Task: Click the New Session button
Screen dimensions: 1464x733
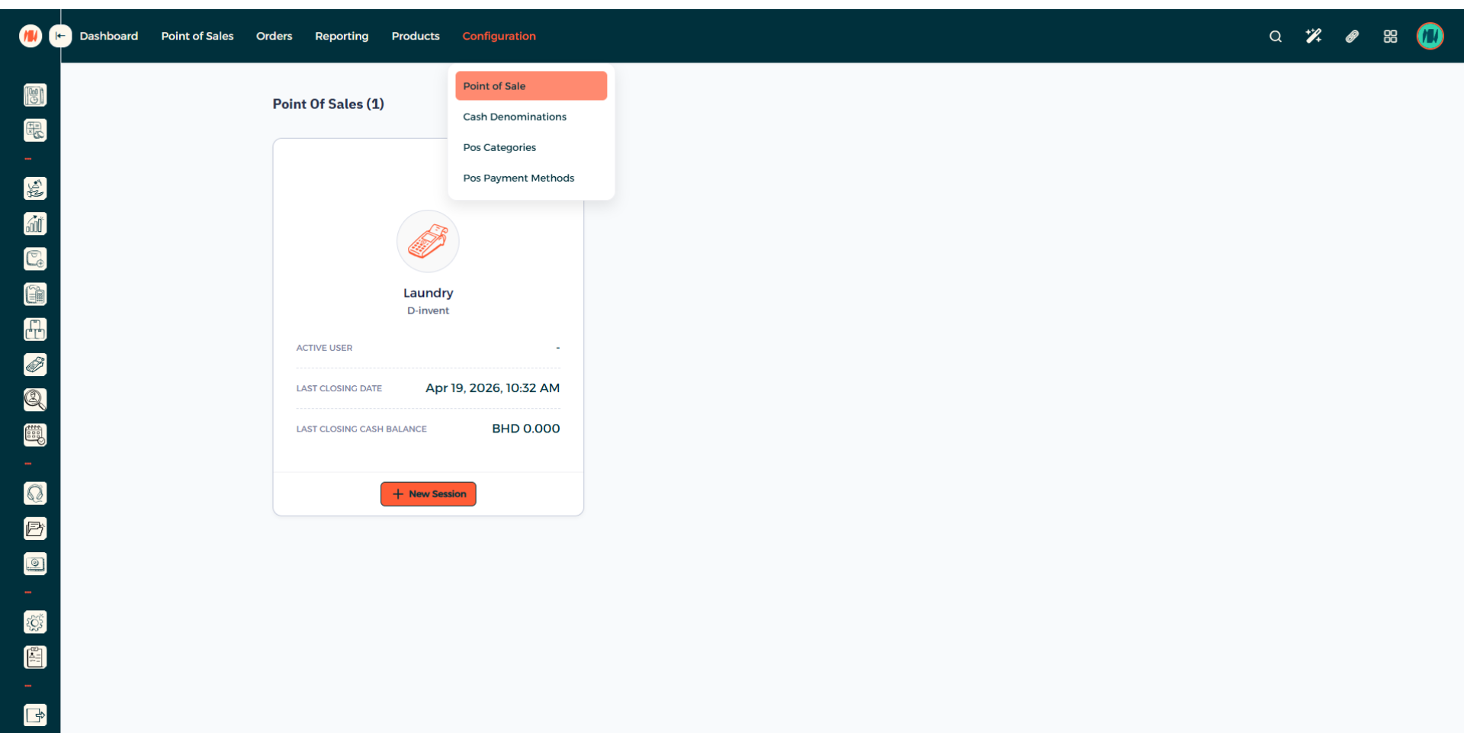Action: 428,494
